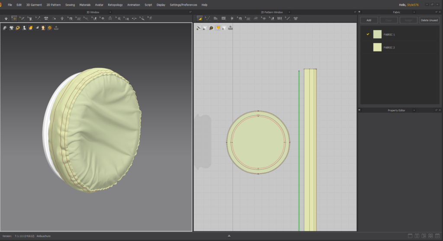The height and width of the screenshot is (241, 443).
Task: Select the yellow Edit Pattern tool in 2D toolbar
Action: point(199,19)
